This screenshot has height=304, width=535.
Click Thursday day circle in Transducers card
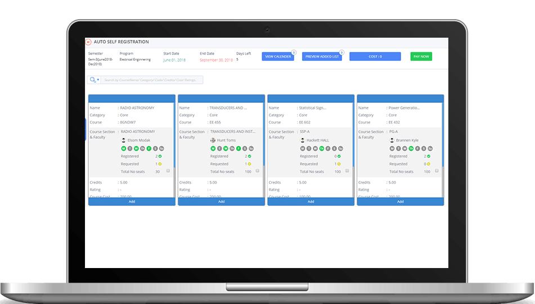(x=232, y=148)
